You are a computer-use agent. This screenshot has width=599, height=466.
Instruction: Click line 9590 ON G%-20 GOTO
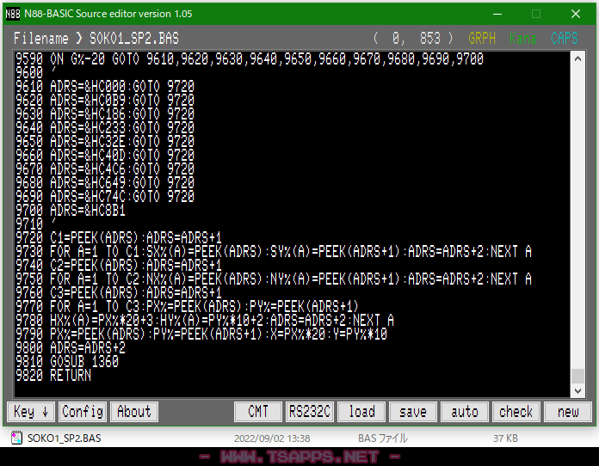point(250,58)
